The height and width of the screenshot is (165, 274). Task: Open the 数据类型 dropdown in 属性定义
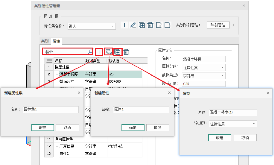[x=204, y=76]
